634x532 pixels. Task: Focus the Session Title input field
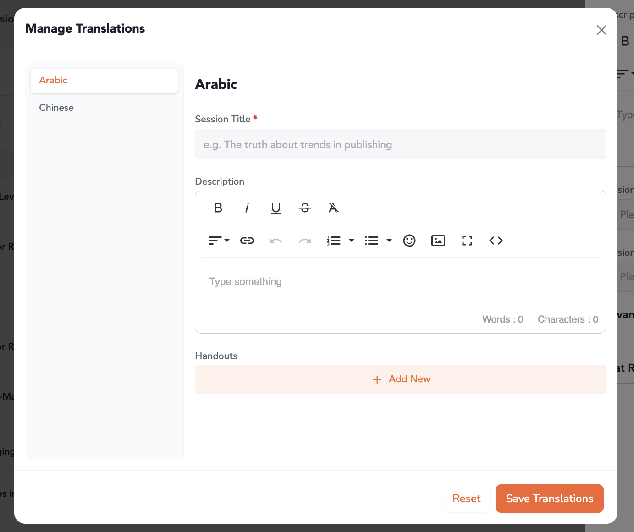click(x=401, y=144)
